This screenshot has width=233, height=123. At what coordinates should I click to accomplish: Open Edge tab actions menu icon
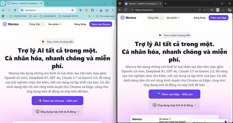click(120, 4)
